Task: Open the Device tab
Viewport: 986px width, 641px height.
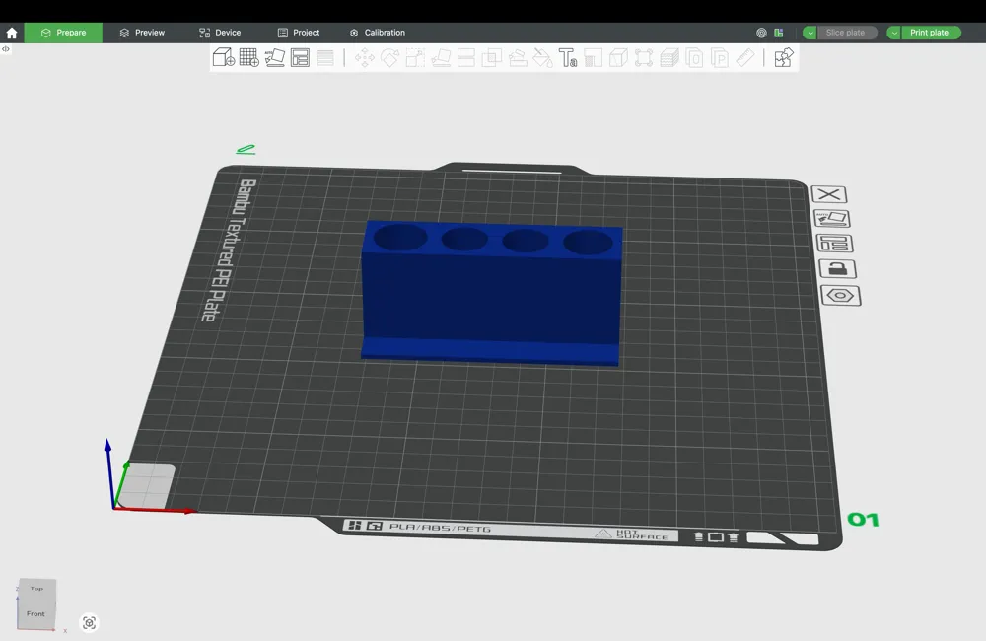Action: tap(221, 32)
